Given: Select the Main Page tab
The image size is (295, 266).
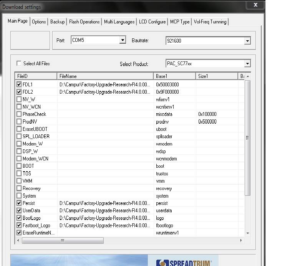Looking at the screenshot, I should [18, 21].
